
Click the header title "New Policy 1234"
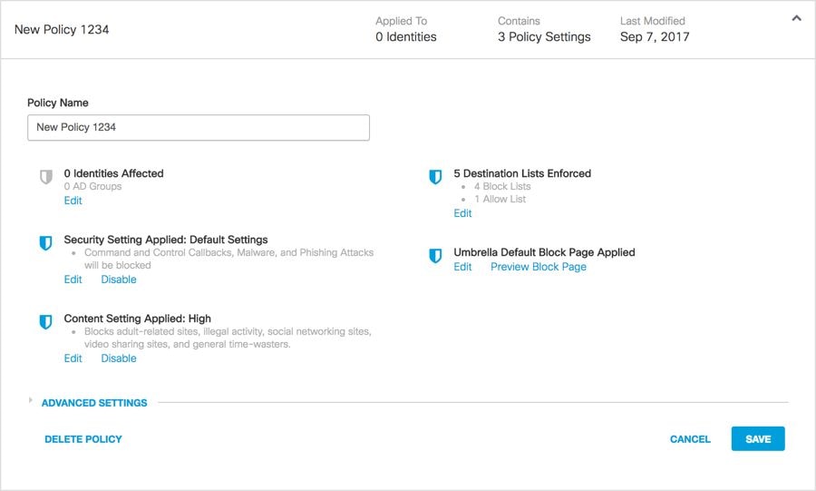(x=62, y=30)
